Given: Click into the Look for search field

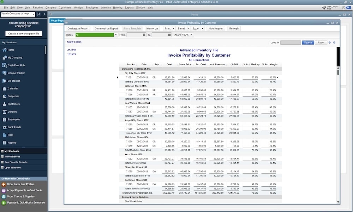Looking at the screenshot, I should [x=290, y=43].
